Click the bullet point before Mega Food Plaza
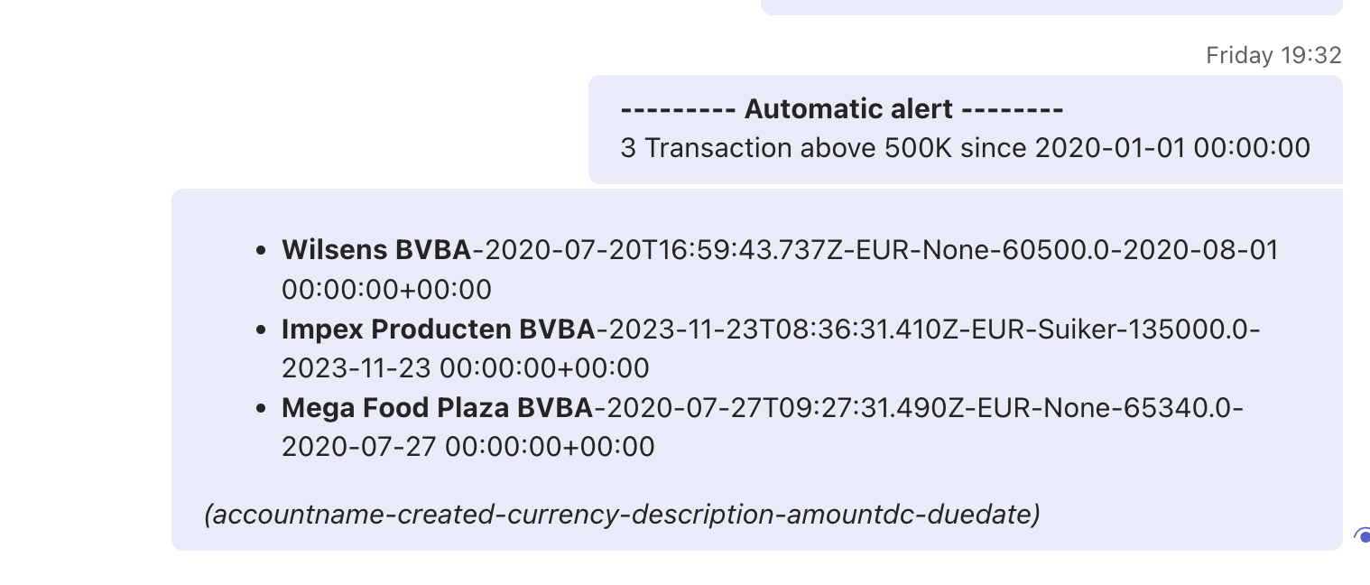 pyautogui.click(x=262, y=409)
